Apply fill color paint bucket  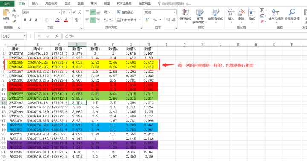point(58,20)
